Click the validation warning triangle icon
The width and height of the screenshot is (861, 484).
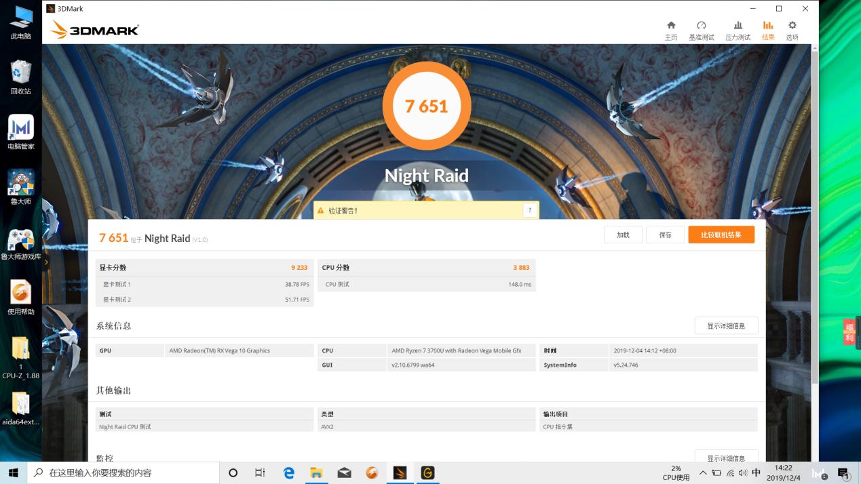click(321, 211)
